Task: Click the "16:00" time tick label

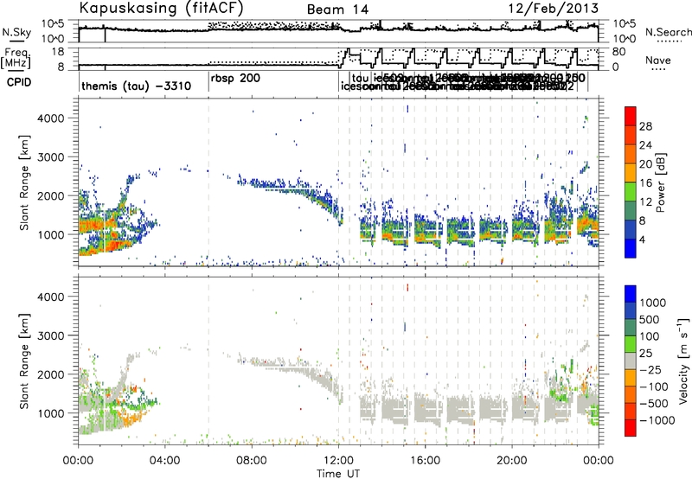Action: pos(425,461)
